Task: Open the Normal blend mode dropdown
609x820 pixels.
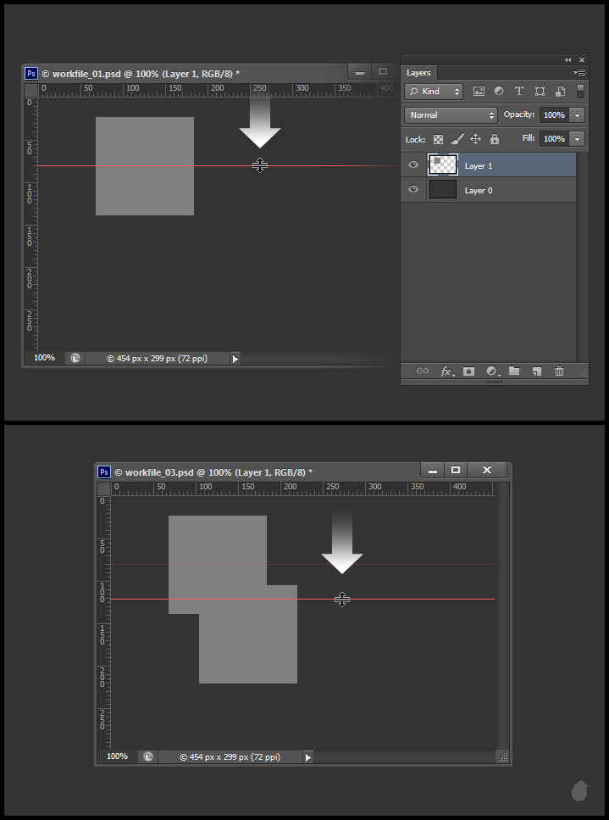Action: coord(451,115)
